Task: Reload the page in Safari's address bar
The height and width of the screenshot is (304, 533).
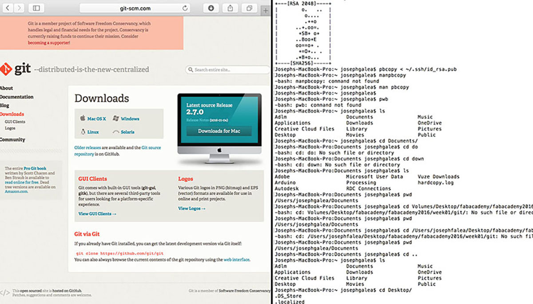Action: pos(185,8)
